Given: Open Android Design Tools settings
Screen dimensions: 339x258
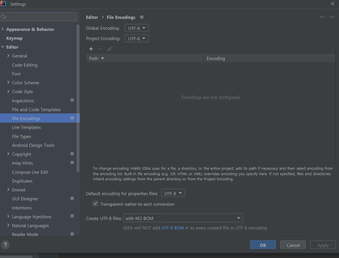Looking at the screenshot, I should tap(33, 145).
